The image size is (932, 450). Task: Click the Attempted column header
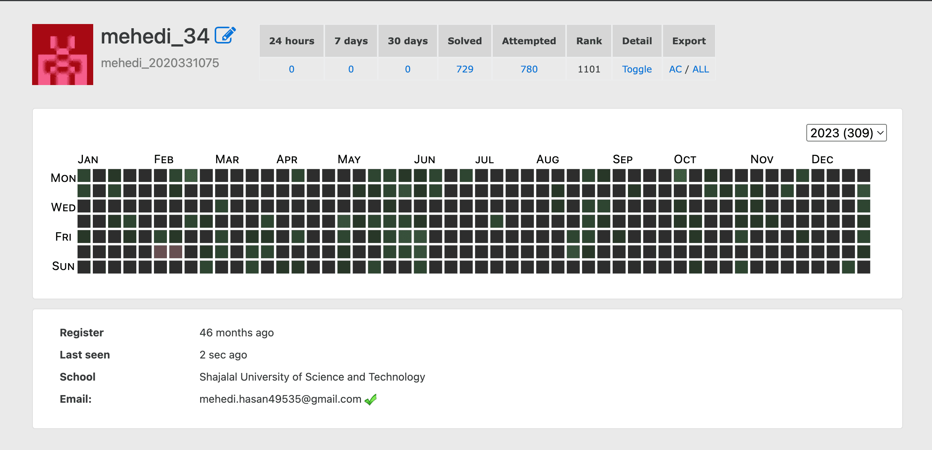pyautogui.click(x=529, y=41)
